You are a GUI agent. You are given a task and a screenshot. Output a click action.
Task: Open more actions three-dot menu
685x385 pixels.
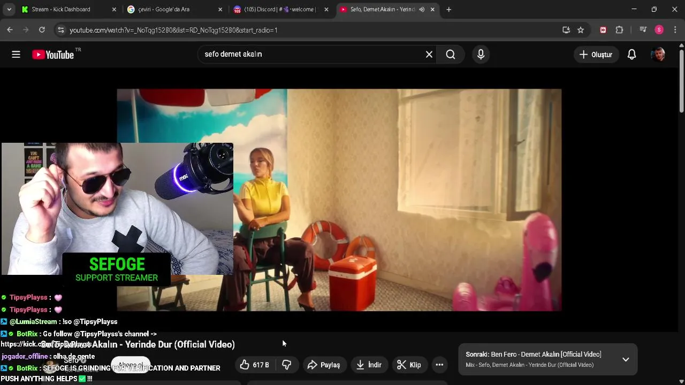point(439,365)
